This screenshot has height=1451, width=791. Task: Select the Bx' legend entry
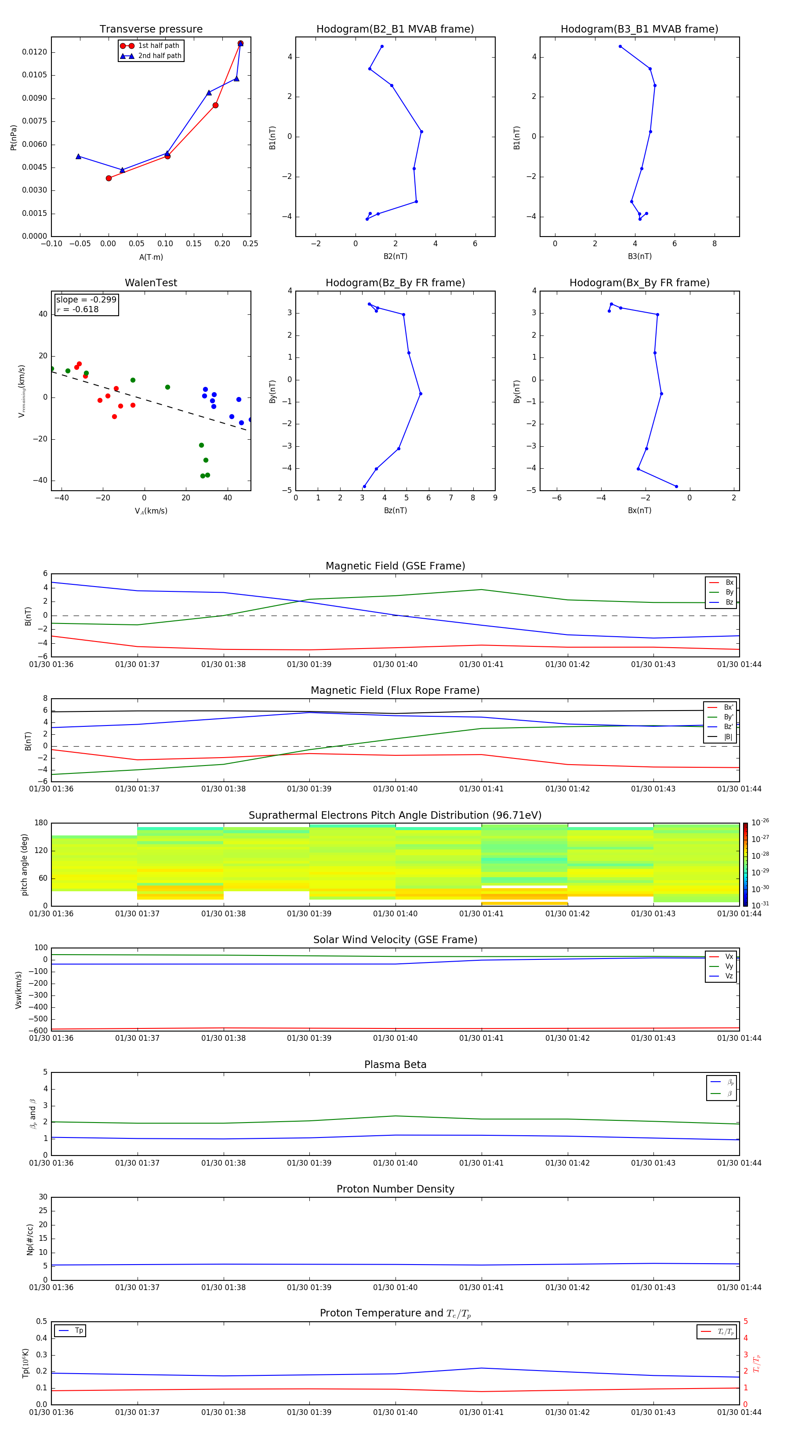pyautogui.click(x=720, y=707)
